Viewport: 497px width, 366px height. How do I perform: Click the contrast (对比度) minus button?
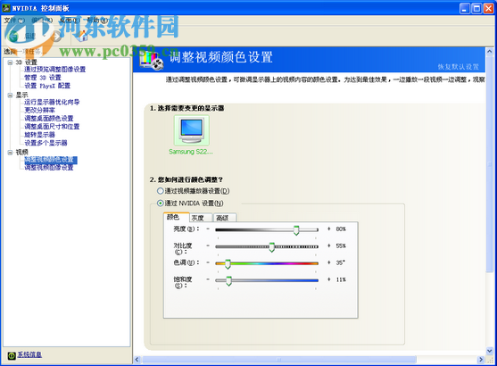(208, 245)
